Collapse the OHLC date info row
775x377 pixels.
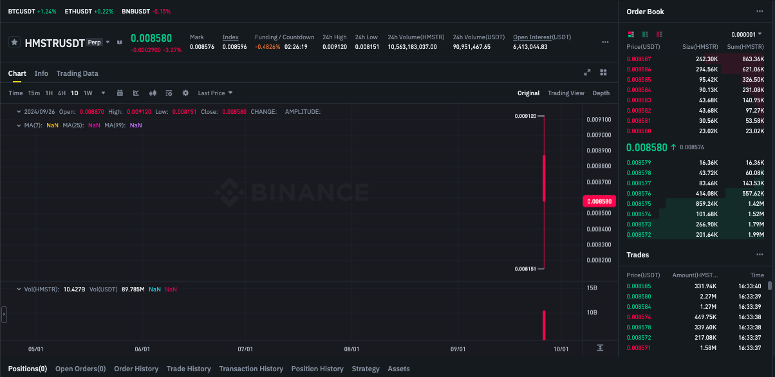(18, 112)
